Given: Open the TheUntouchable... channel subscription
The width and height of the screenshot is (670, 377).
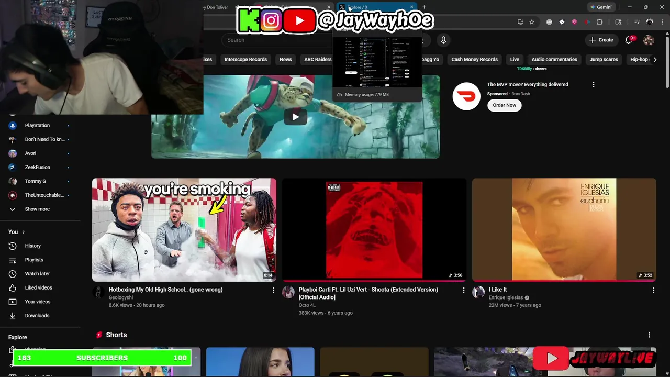Looking at the screenshot, I should pyautogui.click(x=40, y=195).
